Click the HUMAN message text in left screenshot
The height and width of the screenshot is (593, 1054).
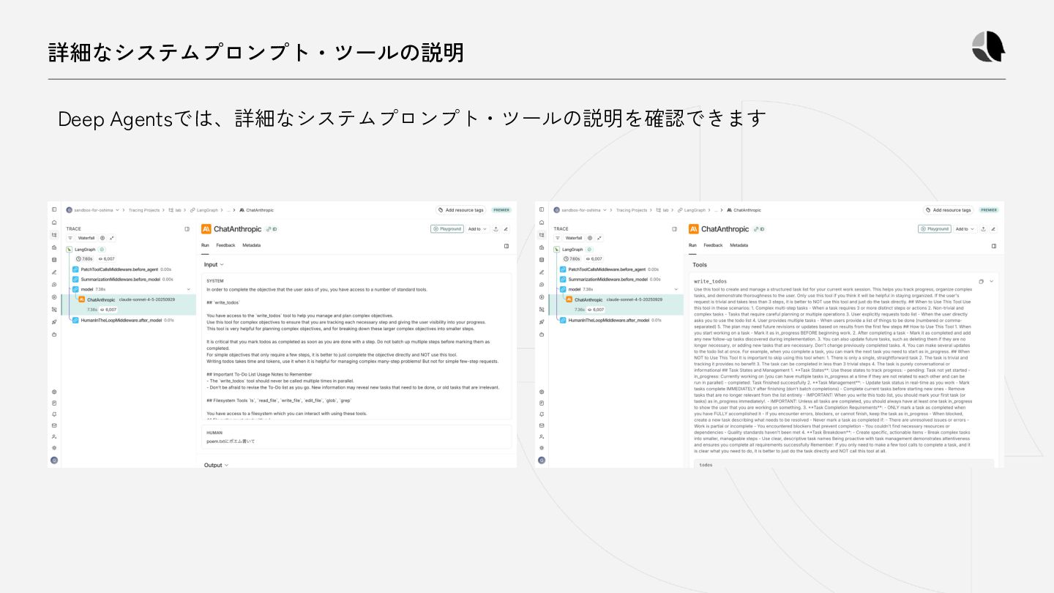click(x=231, y=441)
